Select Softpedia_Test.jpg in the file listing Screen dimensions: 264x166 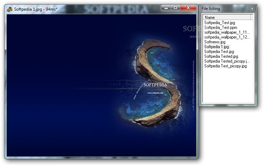coord(220,23)
